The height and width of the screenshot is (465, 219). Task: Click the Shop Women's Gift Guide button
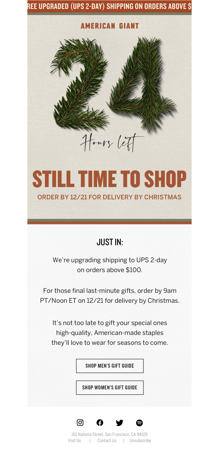pyautogui.click(x=110, y=388)
